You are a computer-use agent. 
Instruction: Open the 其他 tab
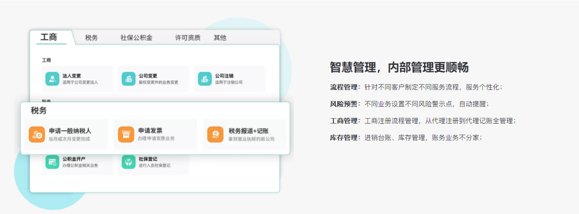tap(220, 38)
